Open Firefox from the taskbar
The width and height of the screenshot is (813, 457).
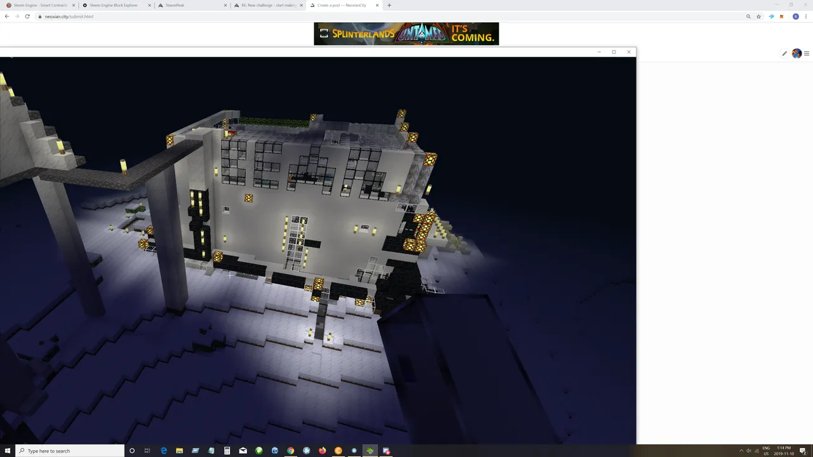323,451
